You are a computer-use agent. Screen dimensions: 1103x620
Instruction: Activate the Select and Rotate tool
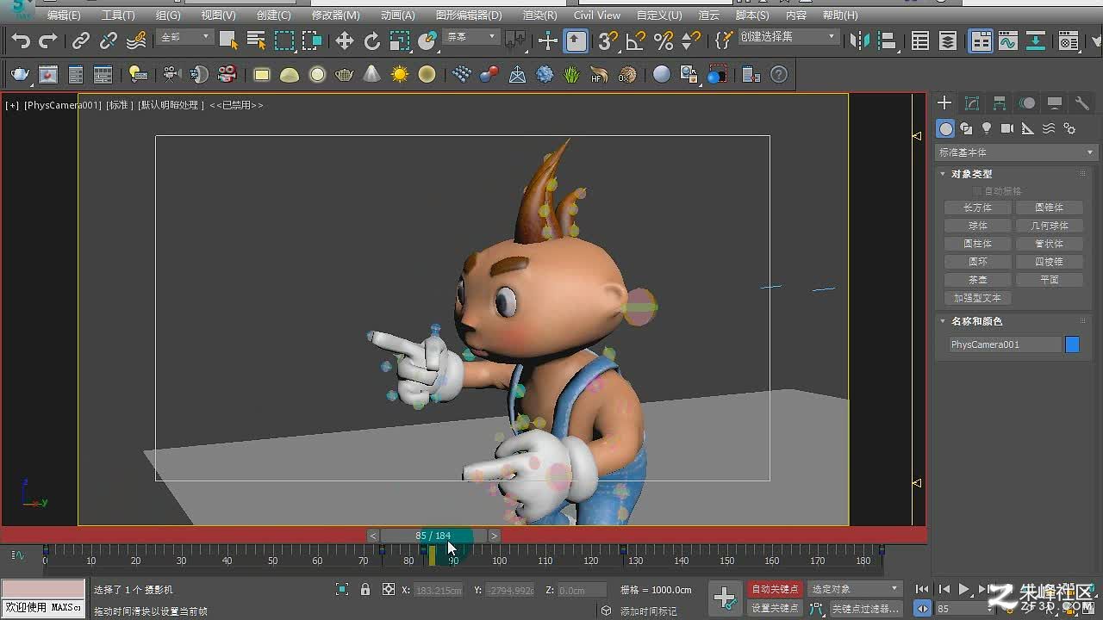pos(372,40)
